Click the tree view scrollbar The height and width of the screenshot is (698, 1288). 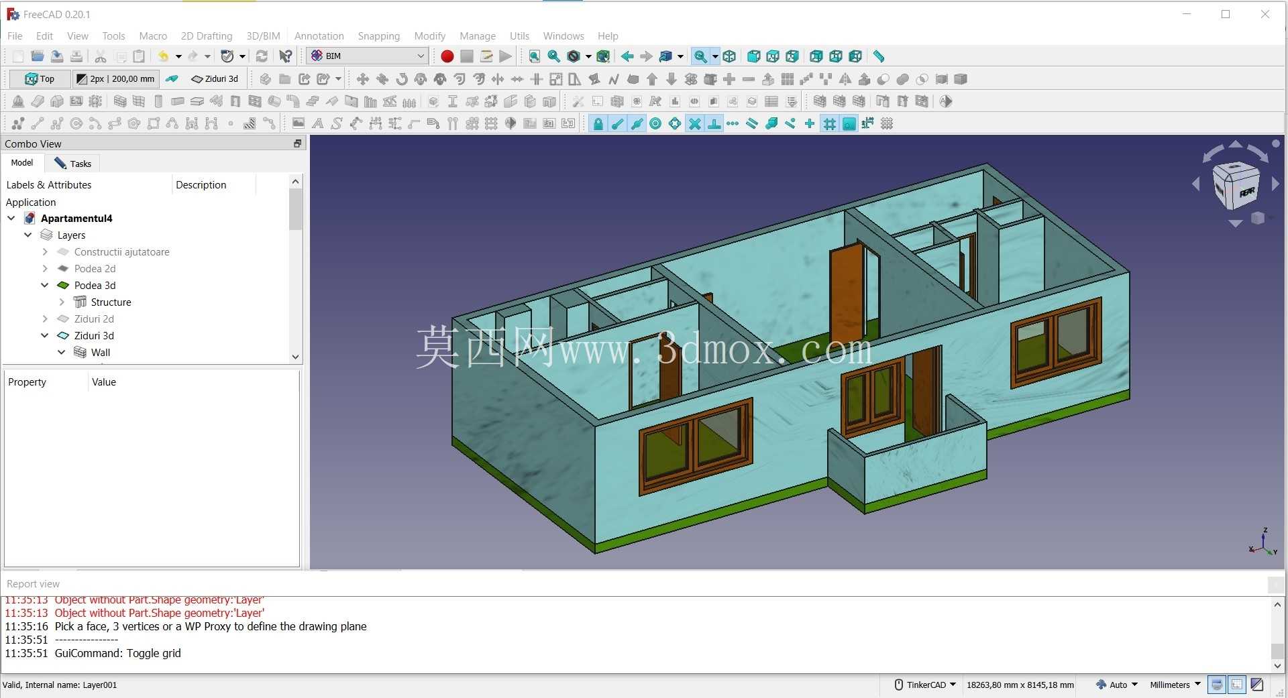(296, 211)
